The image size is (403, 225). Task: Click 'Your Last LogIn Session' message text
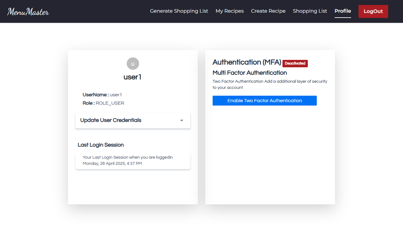pos(128,157)
